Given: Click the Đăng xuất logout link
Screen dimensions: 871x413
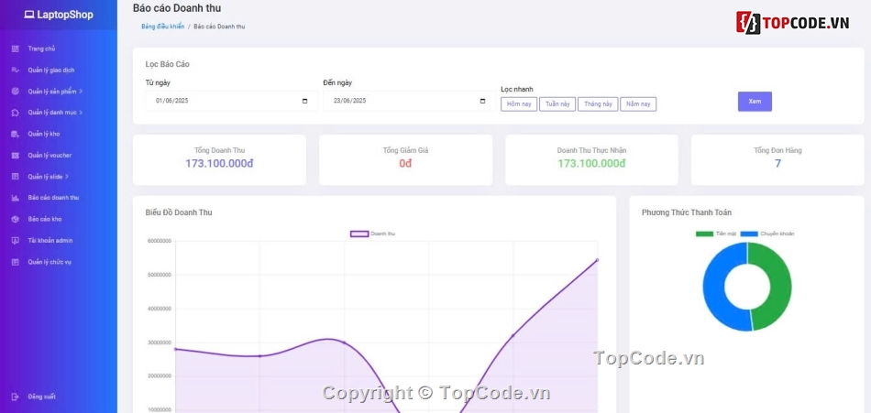Looking at the screenshot, I should pyautogui.click(x=41, y=397).
